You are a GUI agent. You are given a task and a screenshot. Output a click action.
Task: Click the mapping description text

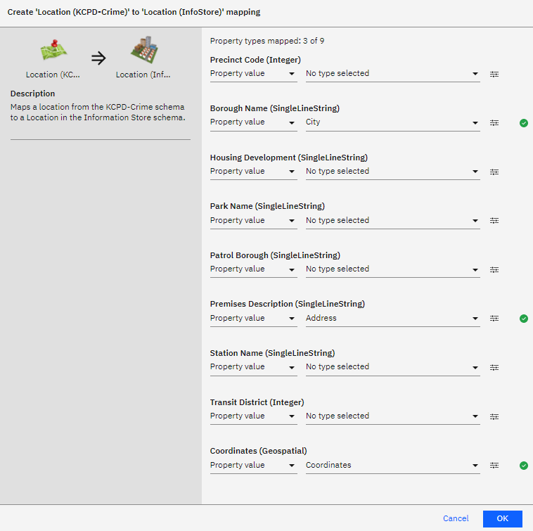98,113
